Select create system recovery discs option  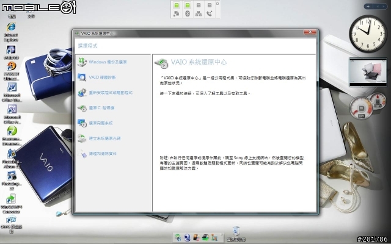pos(99,138)
